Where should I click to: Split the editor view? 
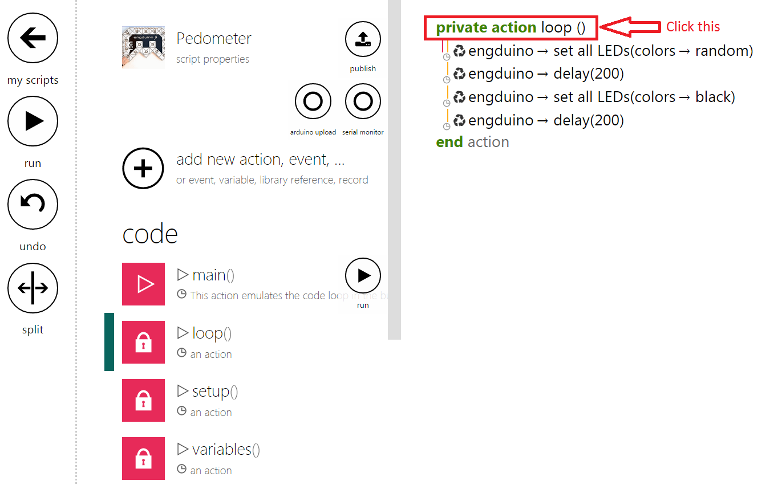(x=33, y=288)
